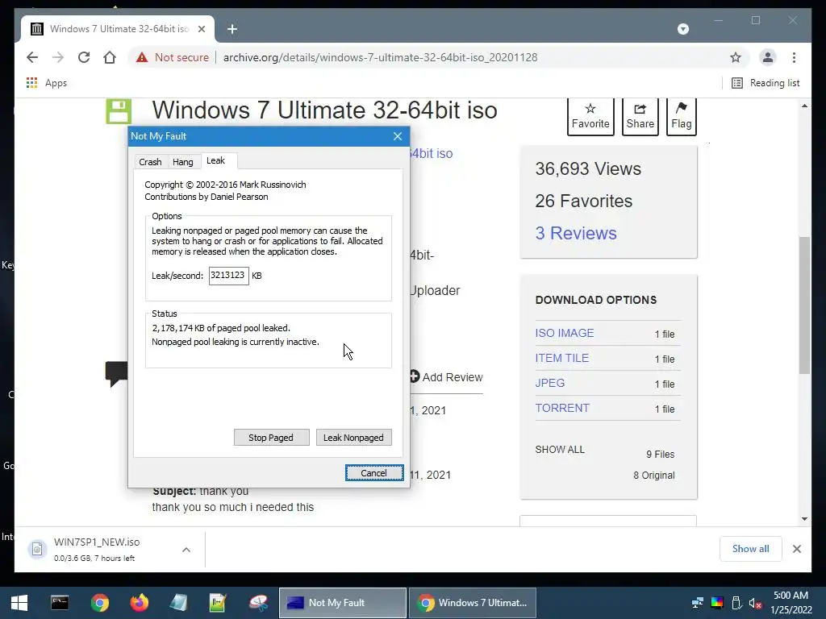Open the Apps shortcut in bookmarks bar
Image resolution: width=826 pixels, height=619 pixels.
pyautogui.click(x=46, y=83)
